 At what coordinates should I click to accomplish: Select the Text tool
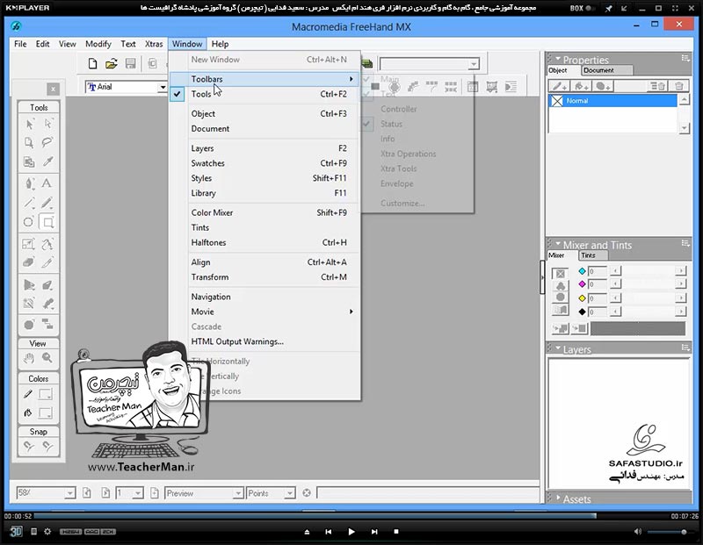point(47,183)
